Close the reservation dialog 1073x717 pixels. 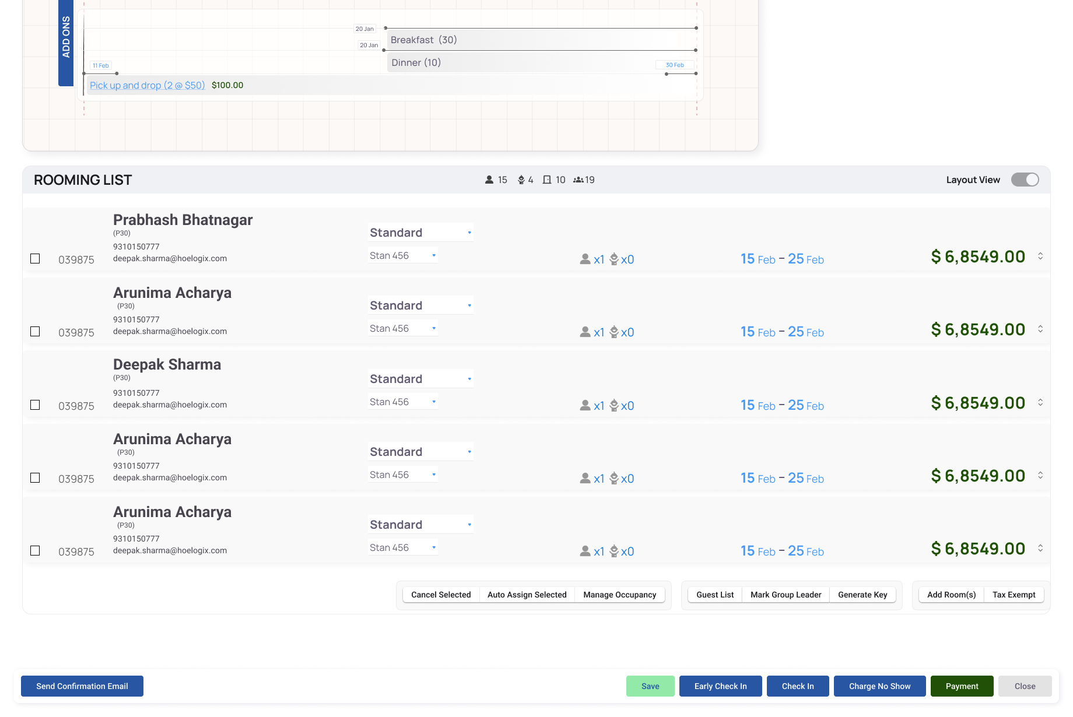click(x=1025, y=686)
